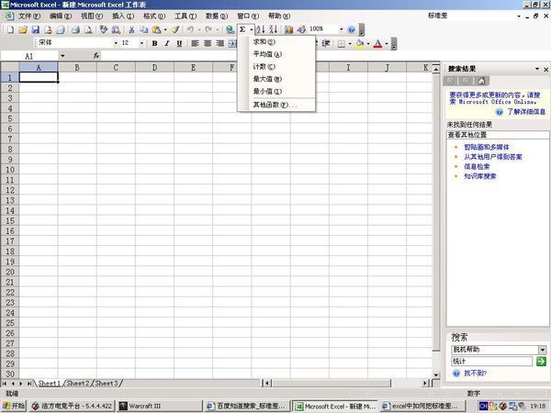Click the Sort Ascending toolbar icon
The image size is (551, 413).
tap(260, 29)
